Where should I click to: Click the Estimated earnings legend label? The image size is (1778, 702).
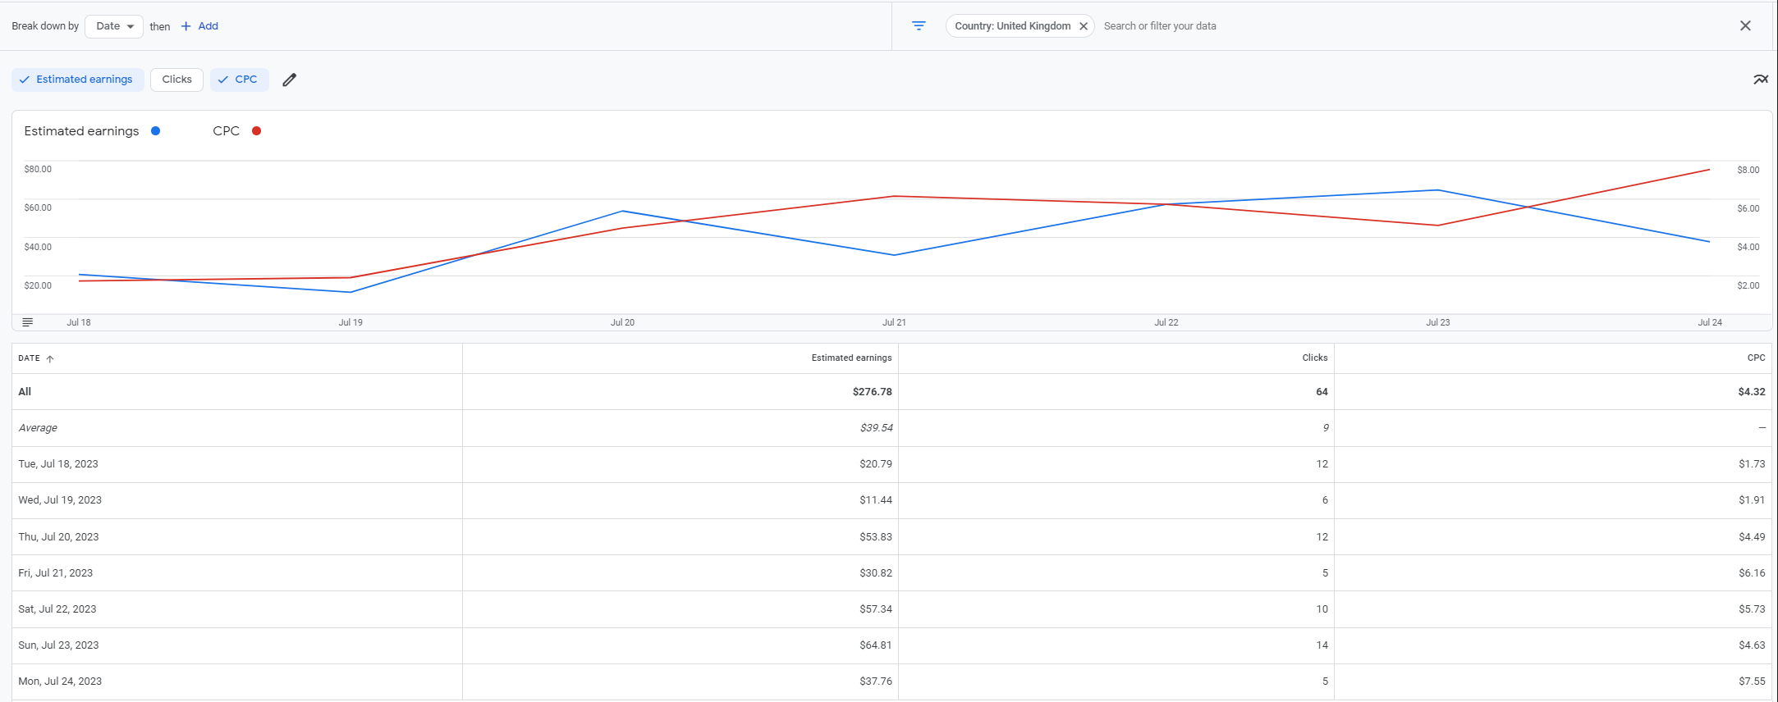tap(81, 131)
